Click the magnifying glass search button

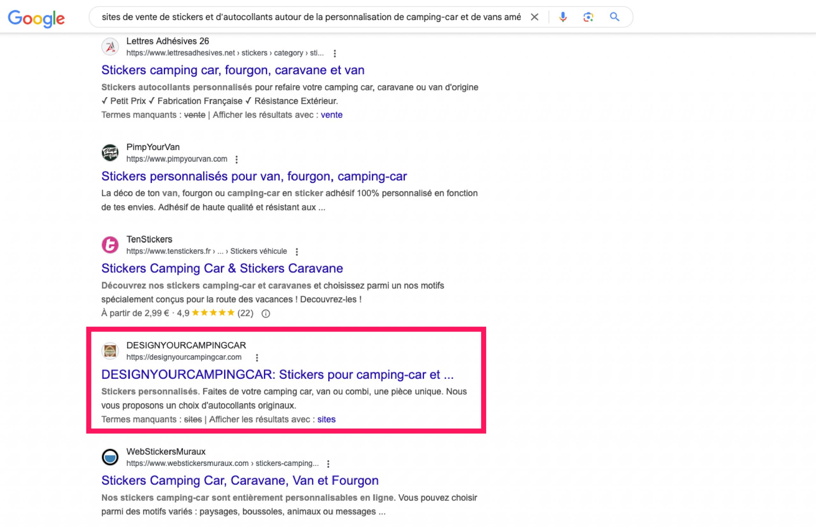pyautogui.click(x=615, y=17)
